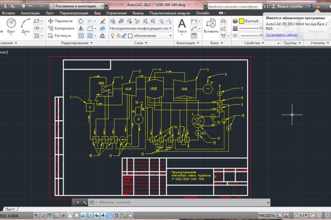Click Вход в службы sign-in button
Viewport: 331px width, 220px height.
point(287,6)
